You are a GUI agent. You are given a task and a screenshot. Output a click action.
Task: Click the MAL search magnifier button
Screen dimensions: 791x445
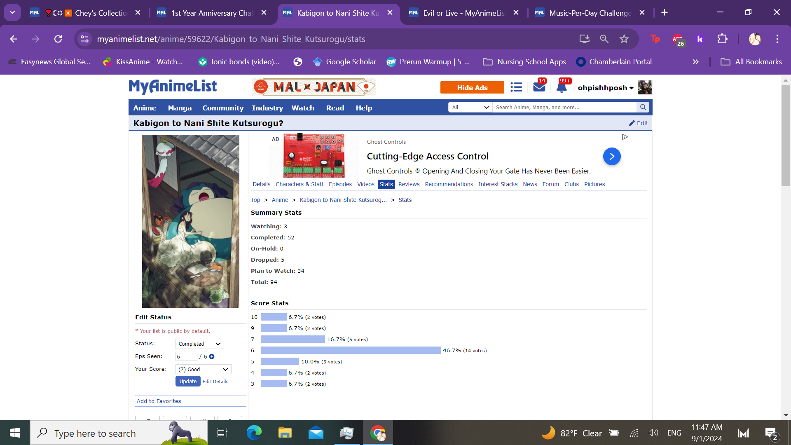pos(643,107)
